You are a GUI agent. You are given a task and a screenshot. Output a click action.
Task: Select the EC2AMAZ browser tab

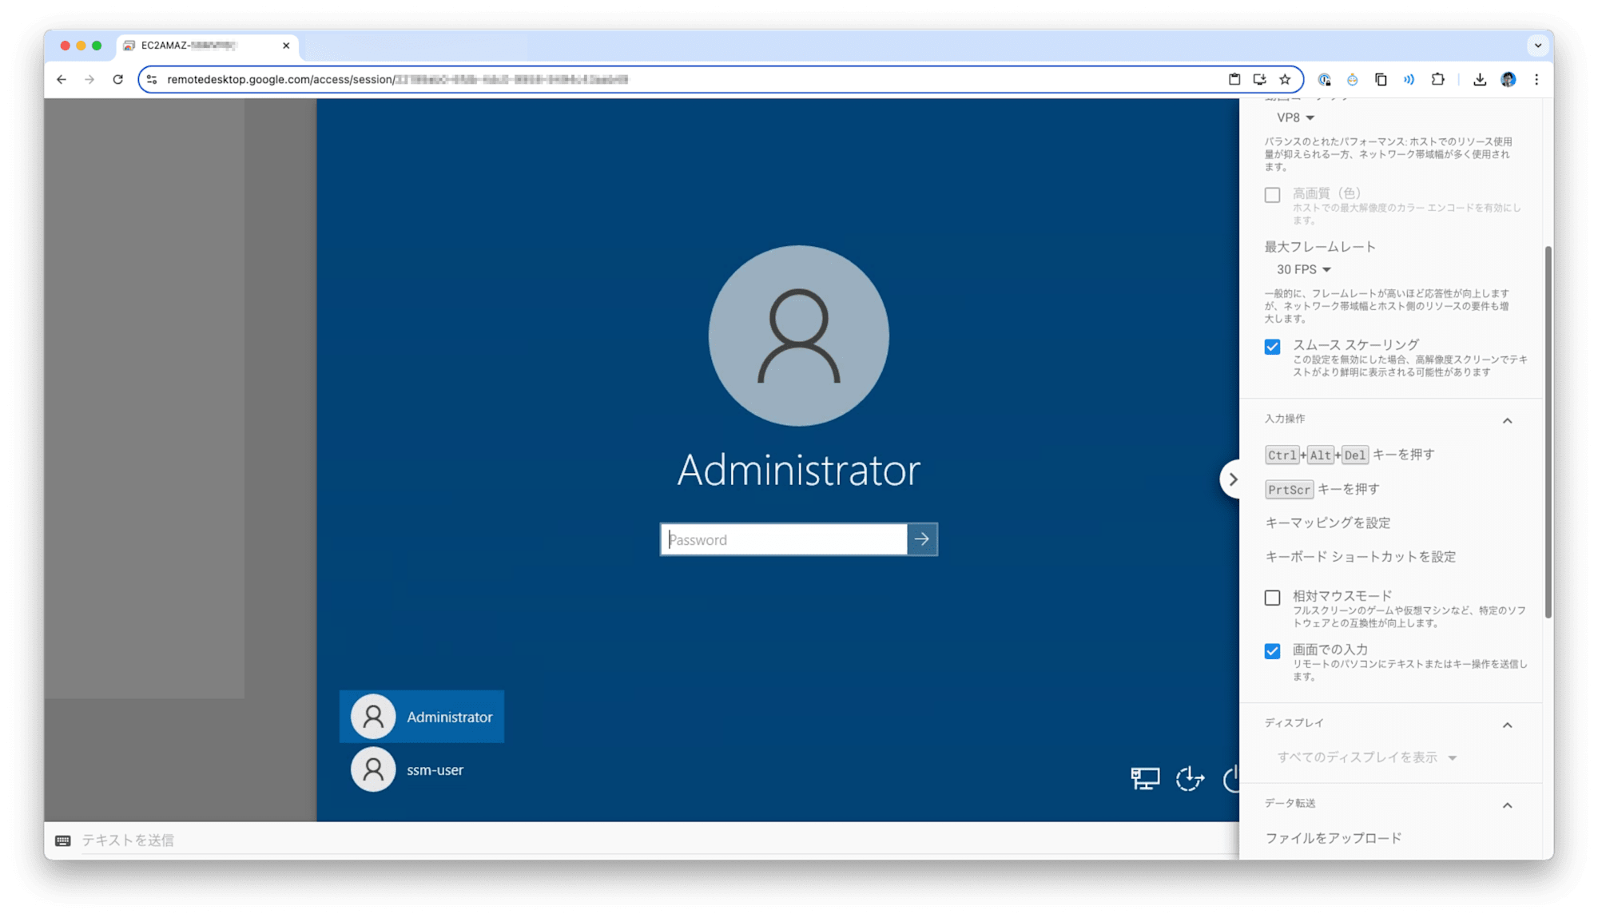click(x=206, y=46)
